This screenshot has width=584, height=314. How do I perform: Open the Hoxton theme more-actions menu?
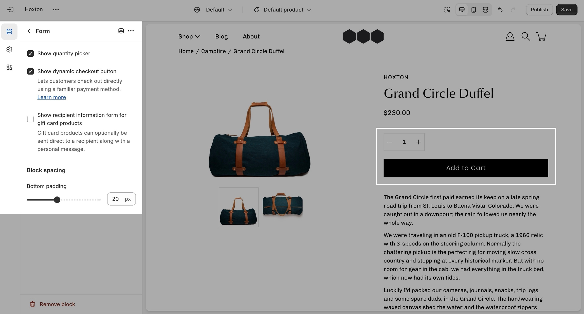point(56,10)
